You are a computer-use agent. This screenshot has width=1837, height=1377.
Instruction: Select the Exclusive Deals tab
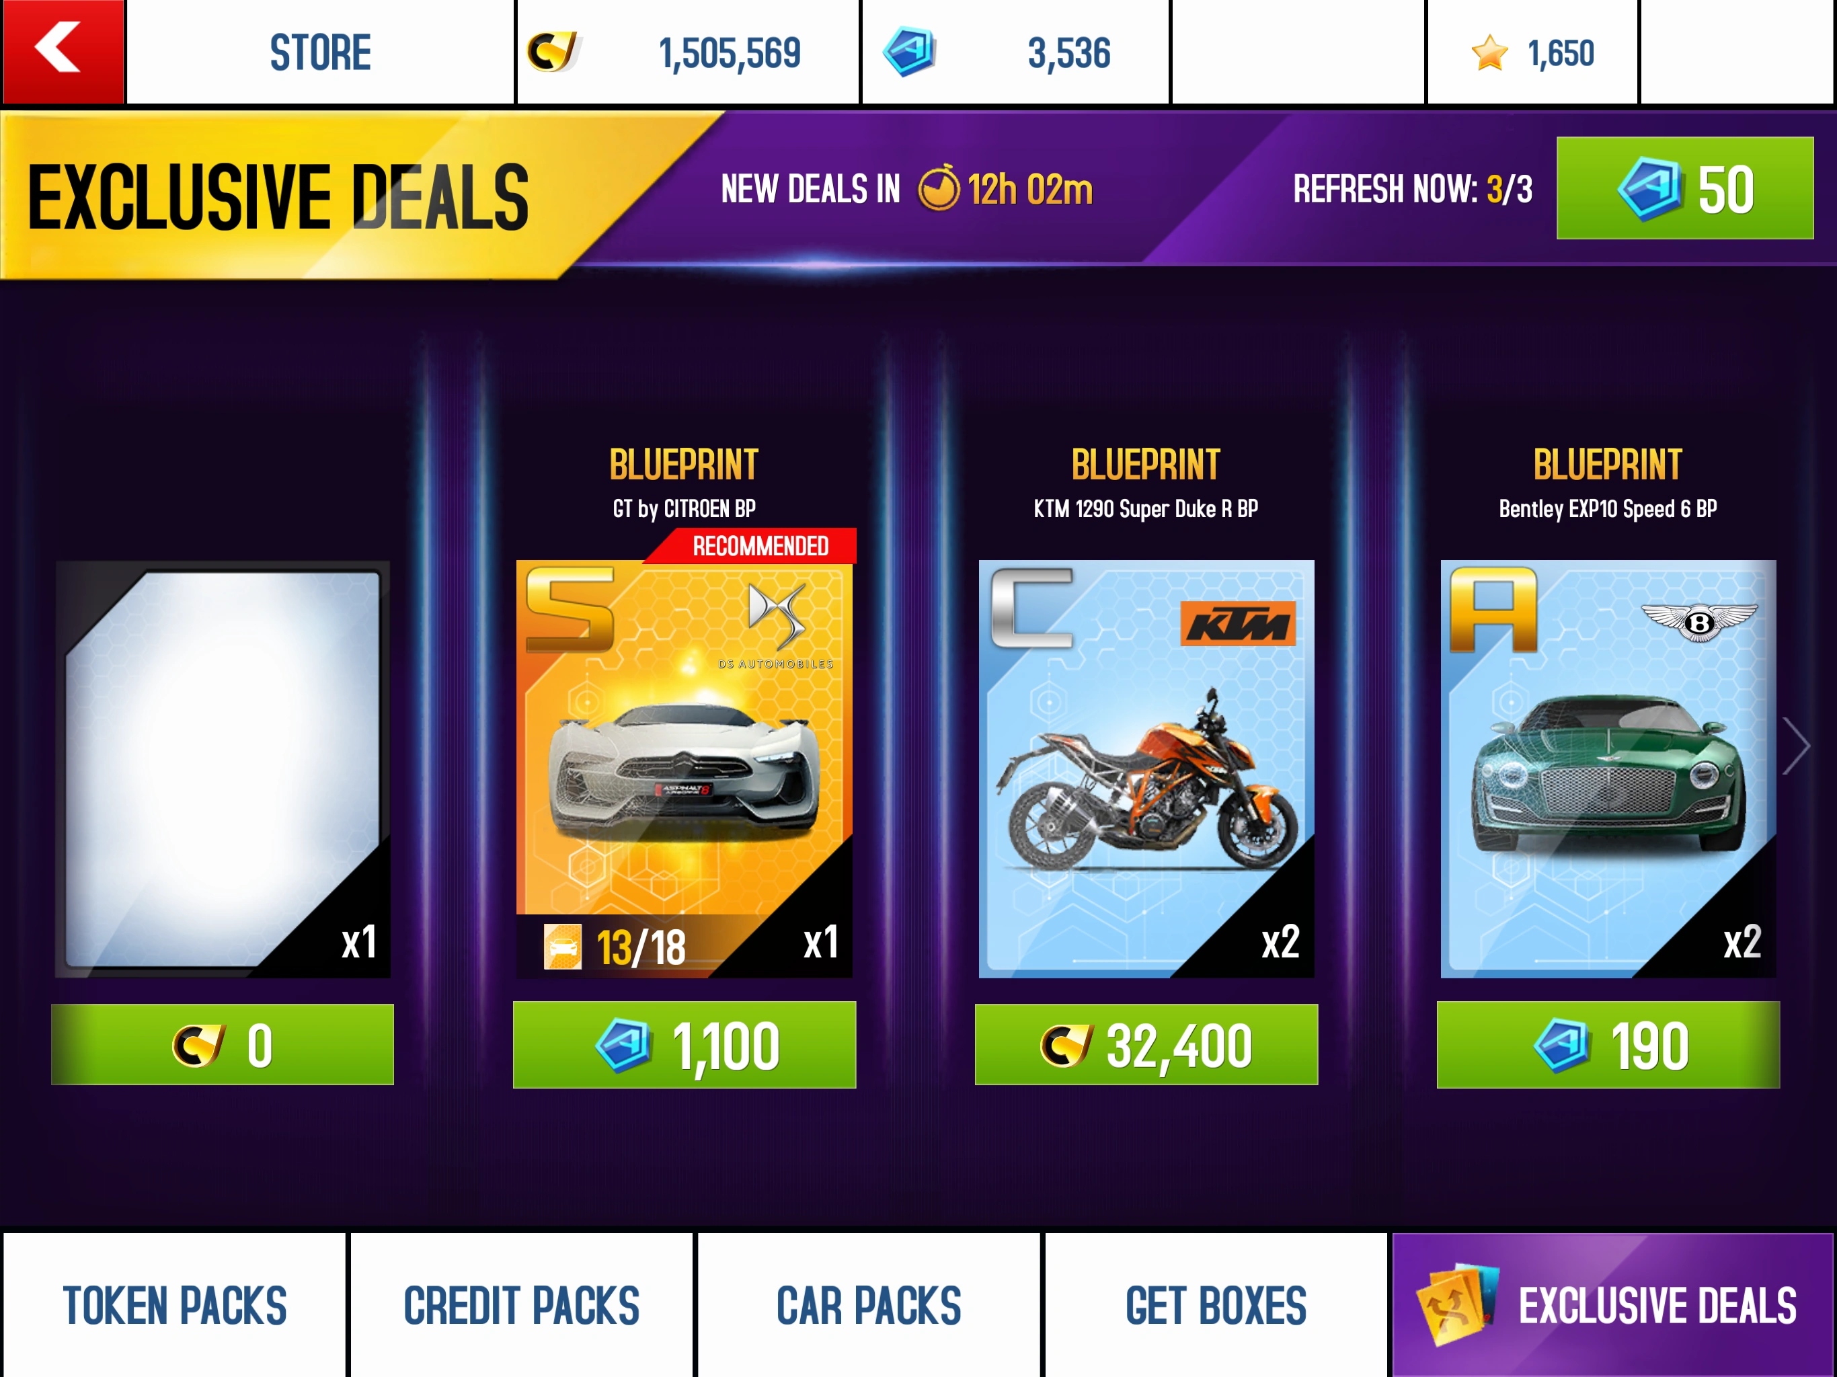point(1613,1305)
